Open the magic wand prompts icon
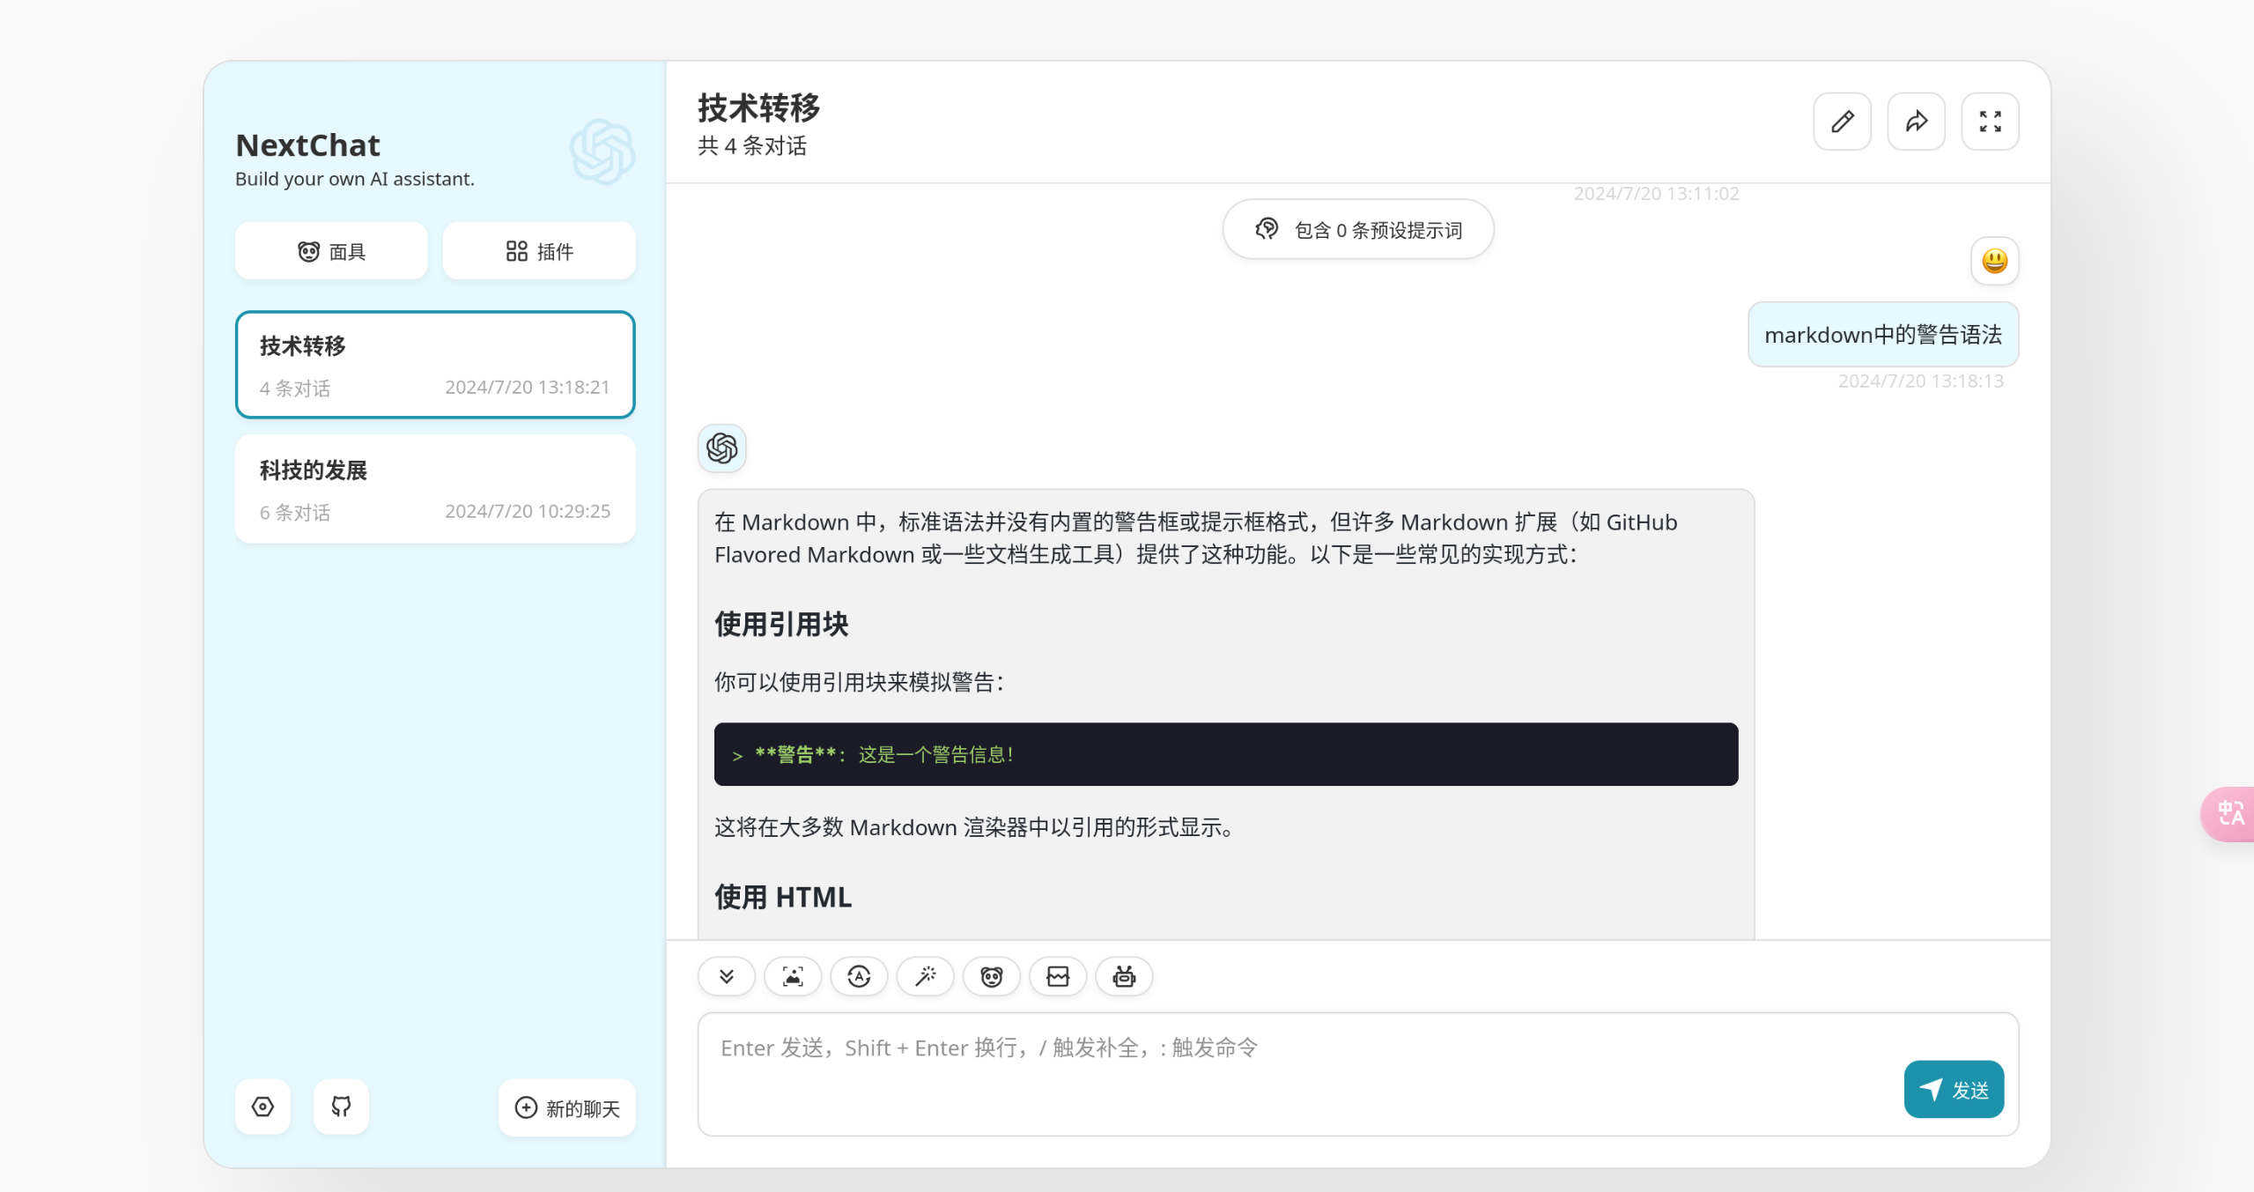Screen dimensions: 2254x1192 [x=925, y=976]
